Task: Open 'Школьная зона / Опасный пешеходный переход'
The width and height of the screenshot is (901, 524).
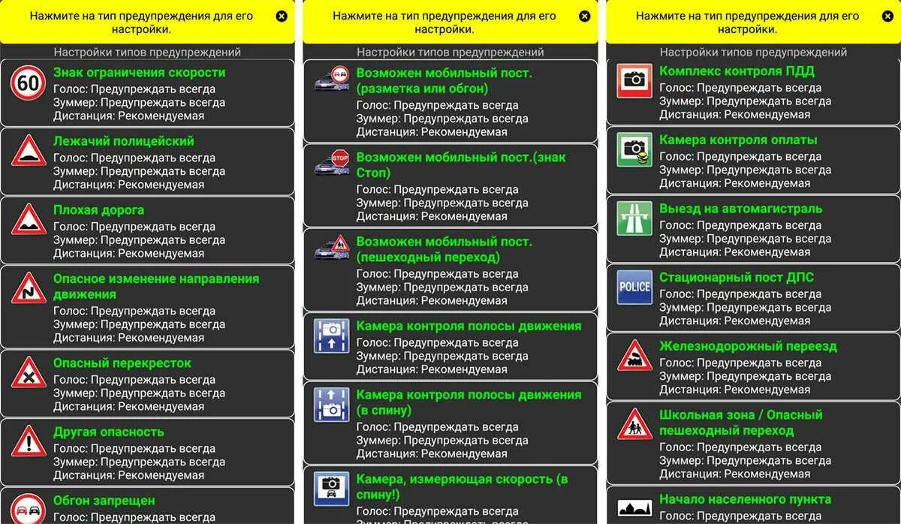Action: coord(754,444)
